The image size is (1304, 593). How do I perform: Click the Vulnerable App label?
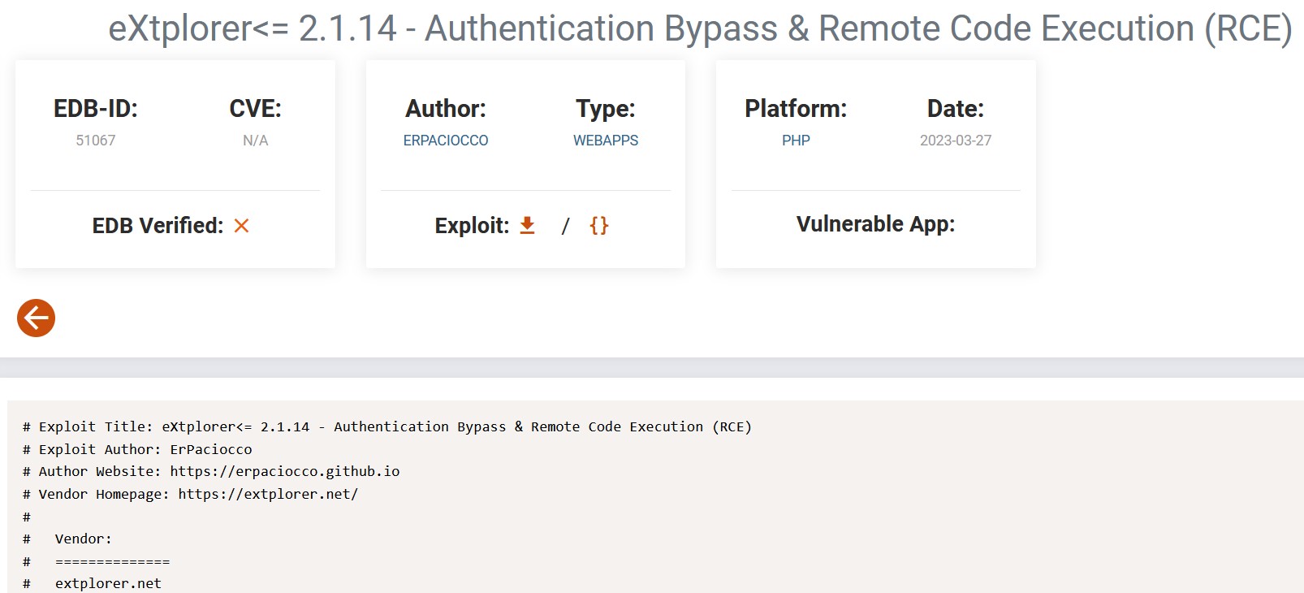[875, 224]
